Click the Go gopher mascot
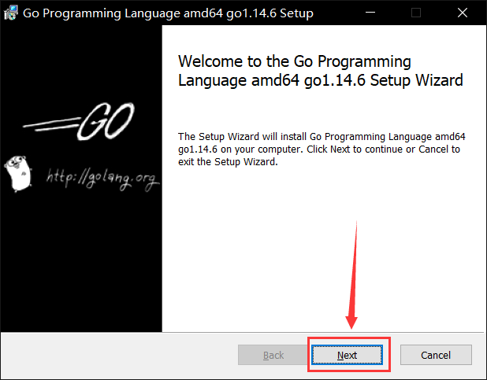Image resolution: width=487 pixels, height=380 pixels. pyautogui.click(x=18, y=173)
